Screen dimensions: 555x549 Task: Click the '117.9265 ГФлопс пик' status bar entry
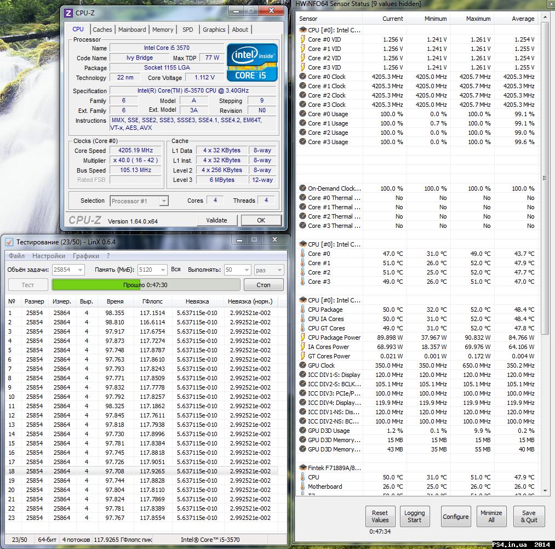click(x=123, y=540)
